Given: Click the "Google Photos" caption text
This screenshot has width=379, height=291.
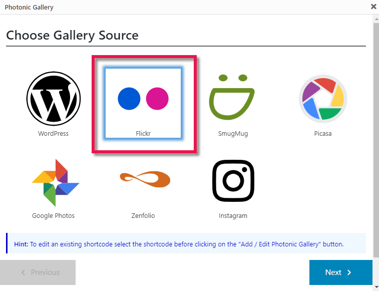Looking at the screenshot, I should click(53, 216).
